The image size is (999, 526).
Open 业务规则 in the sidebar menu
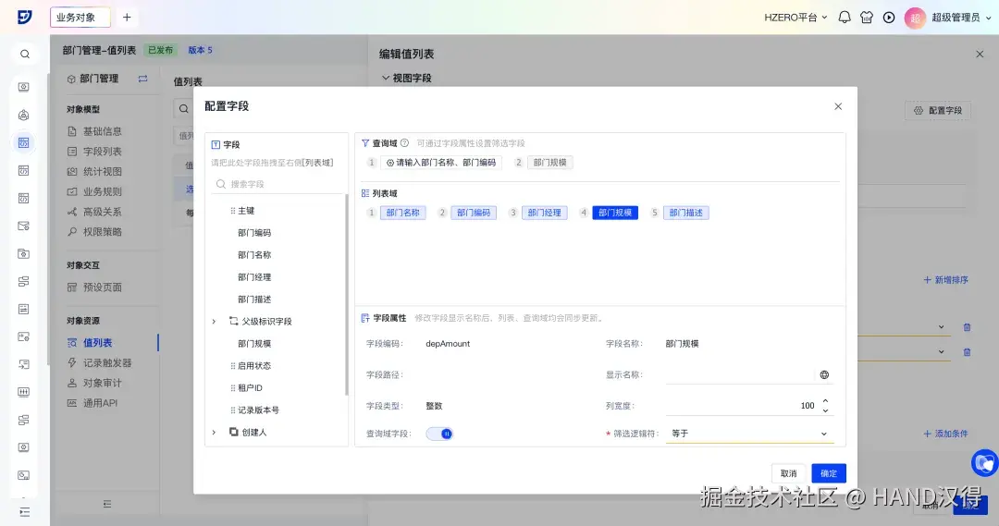coord(102,191)
